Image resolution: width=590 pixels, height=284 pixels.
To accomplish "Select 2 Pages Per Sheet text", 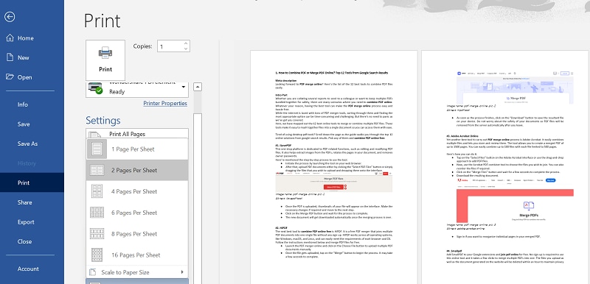I will (134, 170).
